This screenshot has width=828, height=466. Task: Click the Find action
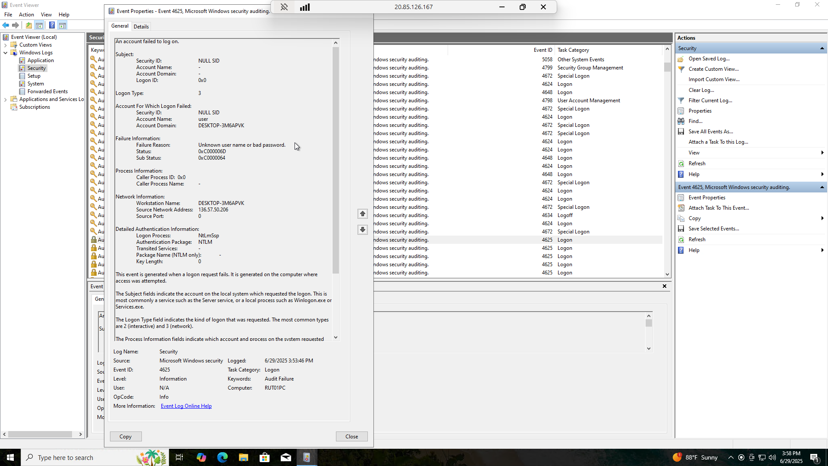[695, 121]
